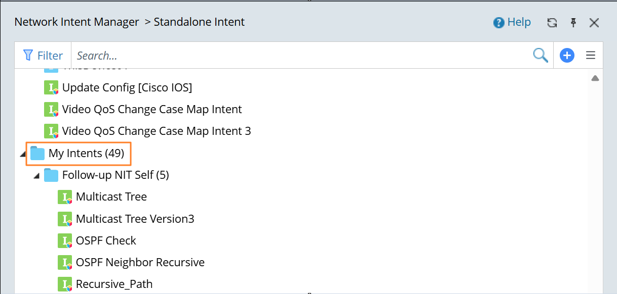Viewport: 617px width, 294px height.
Task: Open the hamburger options menu
Action: pyautogui.click(x=590, y=56)
